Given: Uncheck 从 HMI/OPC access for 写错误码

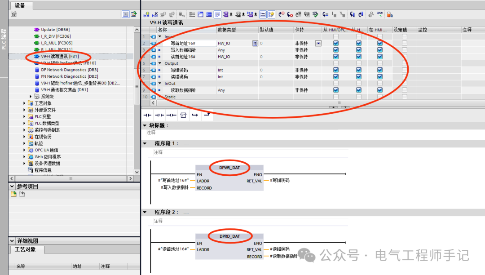Looking at the screenshot, I should 336,70.
